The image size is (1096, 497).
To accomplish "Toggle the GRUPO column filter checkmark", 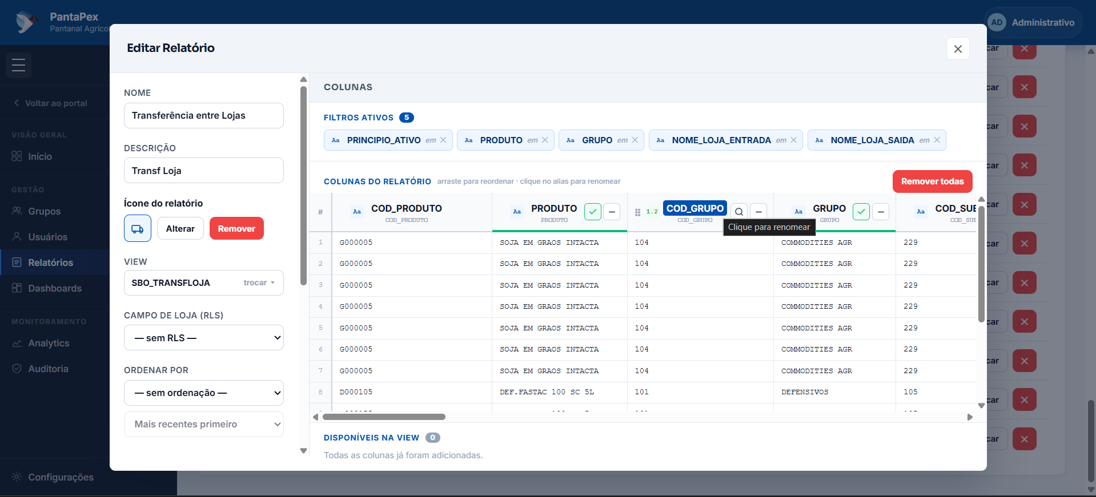I will click(x=861, y=212).
